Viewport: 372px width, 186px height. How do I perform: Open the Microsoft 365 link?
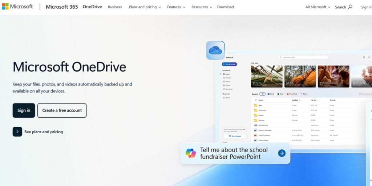coord(62,7)
